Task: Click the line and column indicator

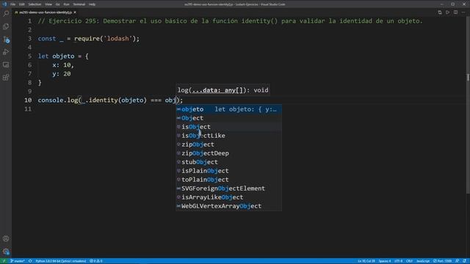Action: click(366, 261)
